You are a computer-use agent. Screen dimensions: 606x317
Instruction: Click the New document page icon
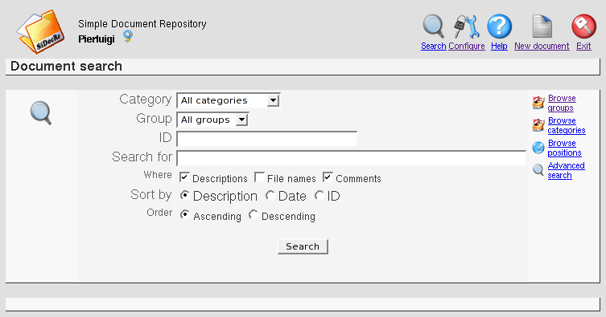pyautogui.click(x=542, y=26)
